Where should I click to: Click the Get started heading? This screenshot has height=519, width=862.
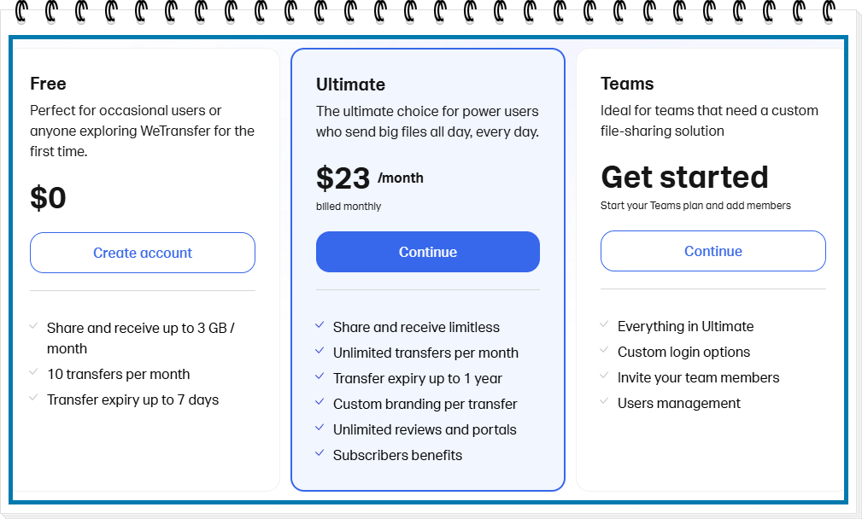tap(684, 177)
